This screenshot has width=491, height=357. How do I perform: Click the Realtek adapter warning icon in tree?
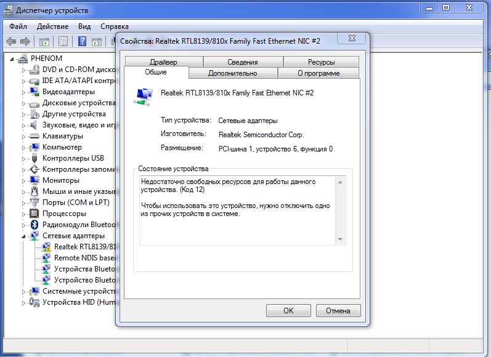[46, 247]
